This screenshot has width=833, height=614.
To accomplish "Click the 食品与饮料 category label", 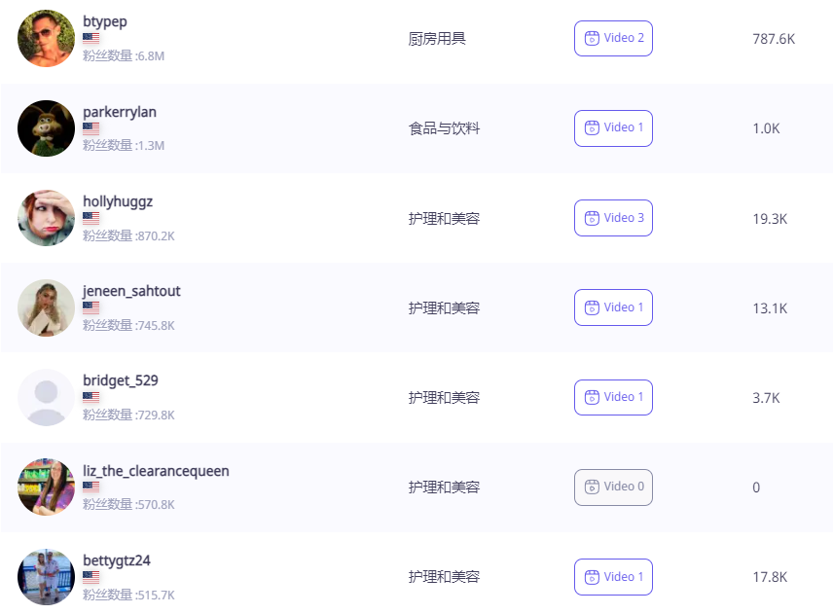I will tap(444, 128).
